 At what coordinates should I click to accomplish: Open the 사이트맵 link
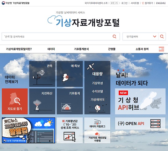[x=135, y=3]
